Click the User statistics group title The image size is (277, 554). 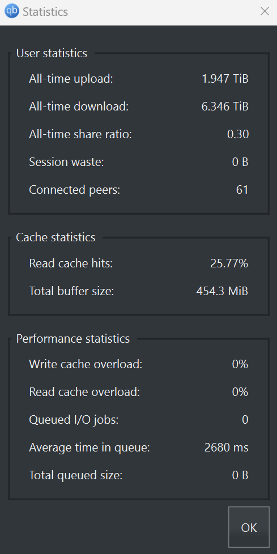[52, 53]
